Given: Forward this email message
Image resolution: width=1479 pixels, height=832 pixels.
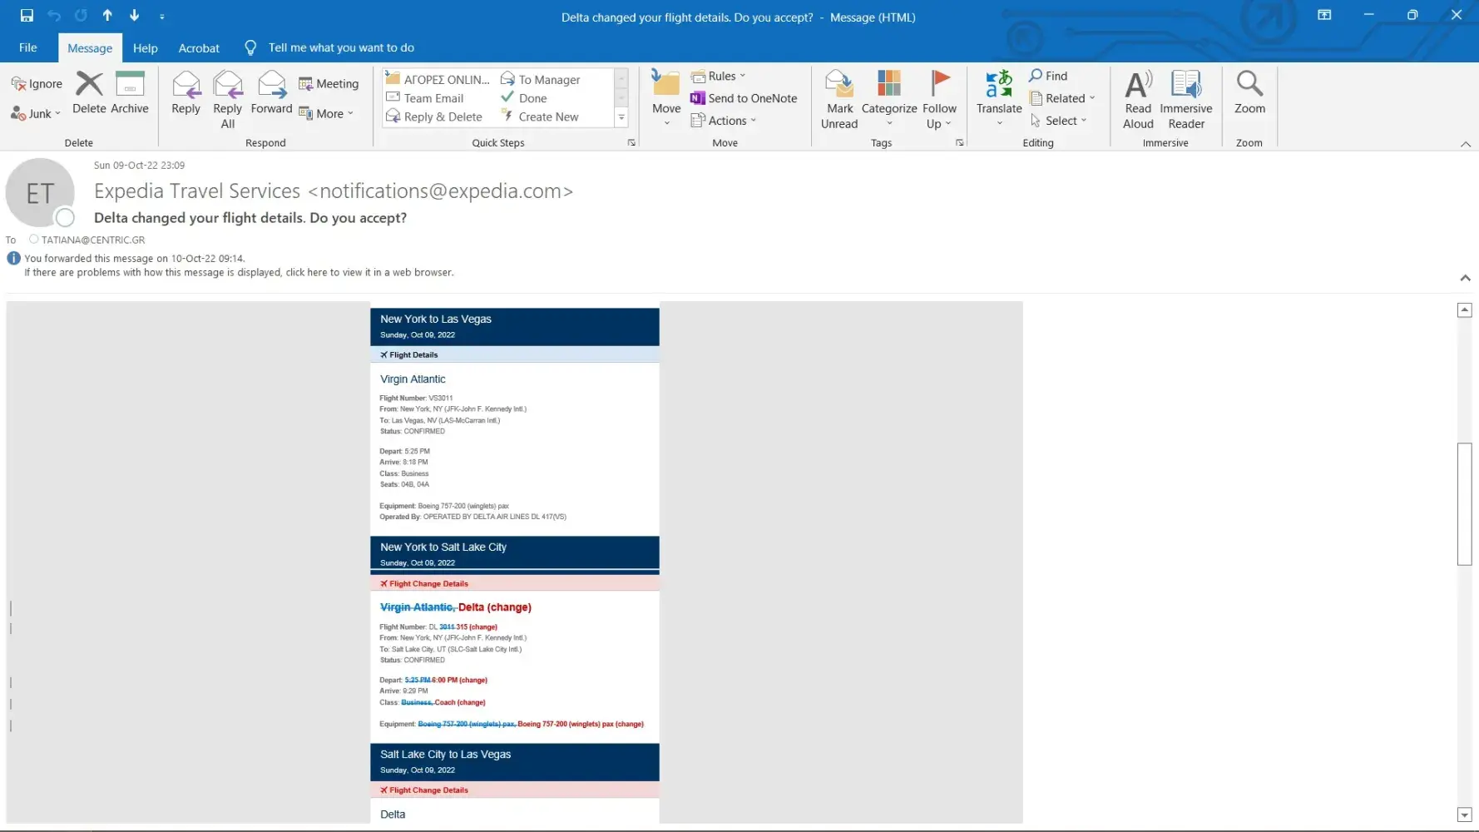Looking at the screenshot, I should coord(271,92).
